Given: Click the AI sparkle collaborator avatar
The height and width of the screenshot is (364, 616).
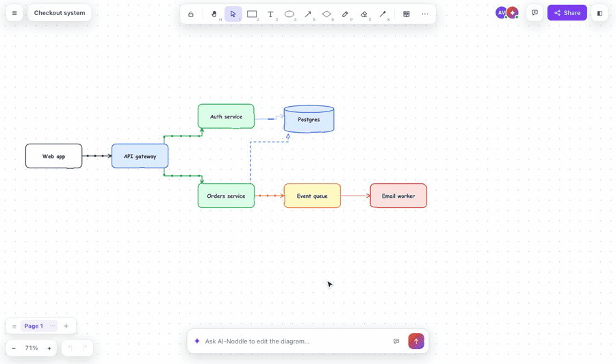Looking at the screenshot, I should tap(512, 13).
